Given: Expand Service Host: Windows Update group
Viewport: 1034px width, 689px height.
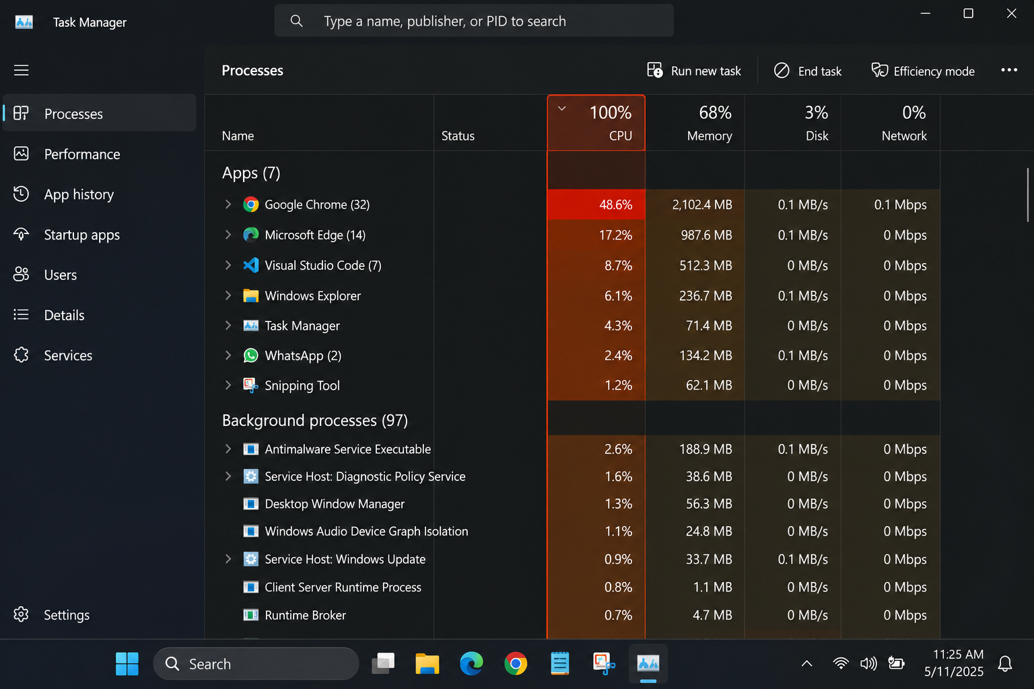Looking at the screenshot, I should (x=228, y=559).
